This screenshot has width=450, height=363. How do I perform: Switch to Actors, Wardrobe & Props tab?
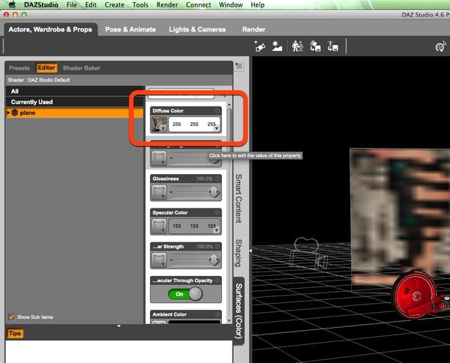pos(50,29)
